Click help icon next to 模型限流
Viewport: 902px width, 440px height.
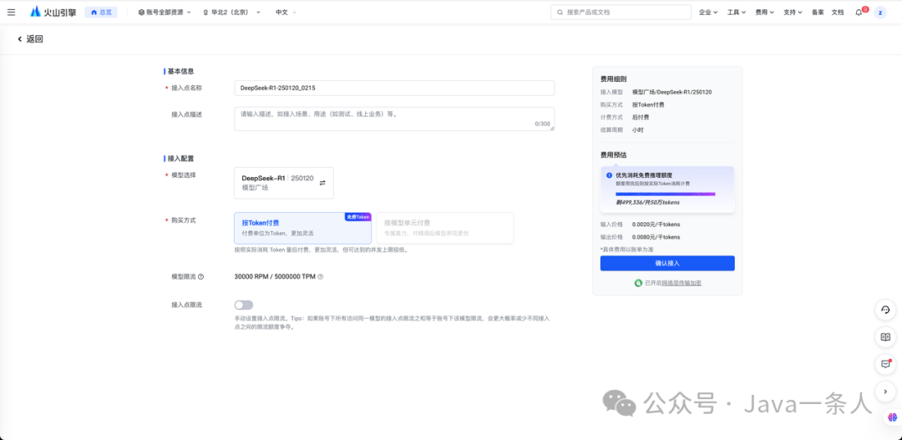click(200, 276)
